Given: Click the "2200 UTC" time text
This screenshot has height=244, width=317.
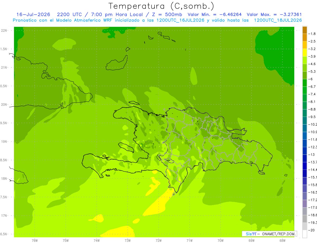Looking at the screenshot, I should (x=69, y=14).
